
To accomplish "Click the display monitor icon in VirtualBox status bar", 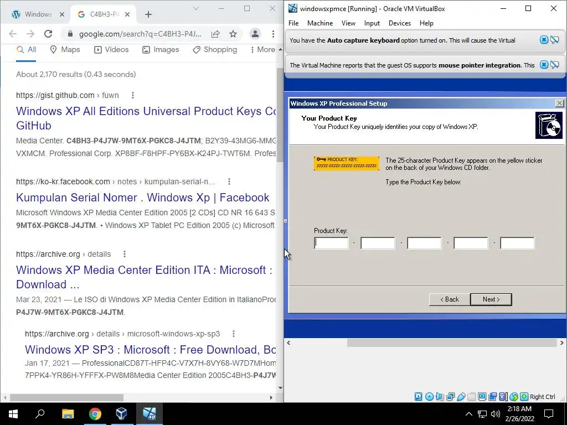I will click(482, 397).
